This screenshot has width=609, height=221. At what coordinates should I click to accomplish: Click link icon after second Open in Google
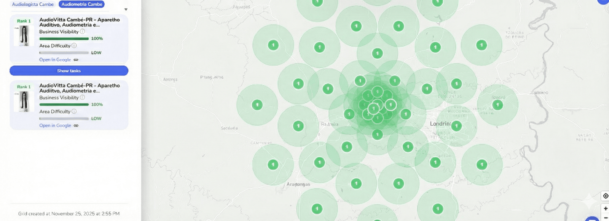tap(76, 125)
